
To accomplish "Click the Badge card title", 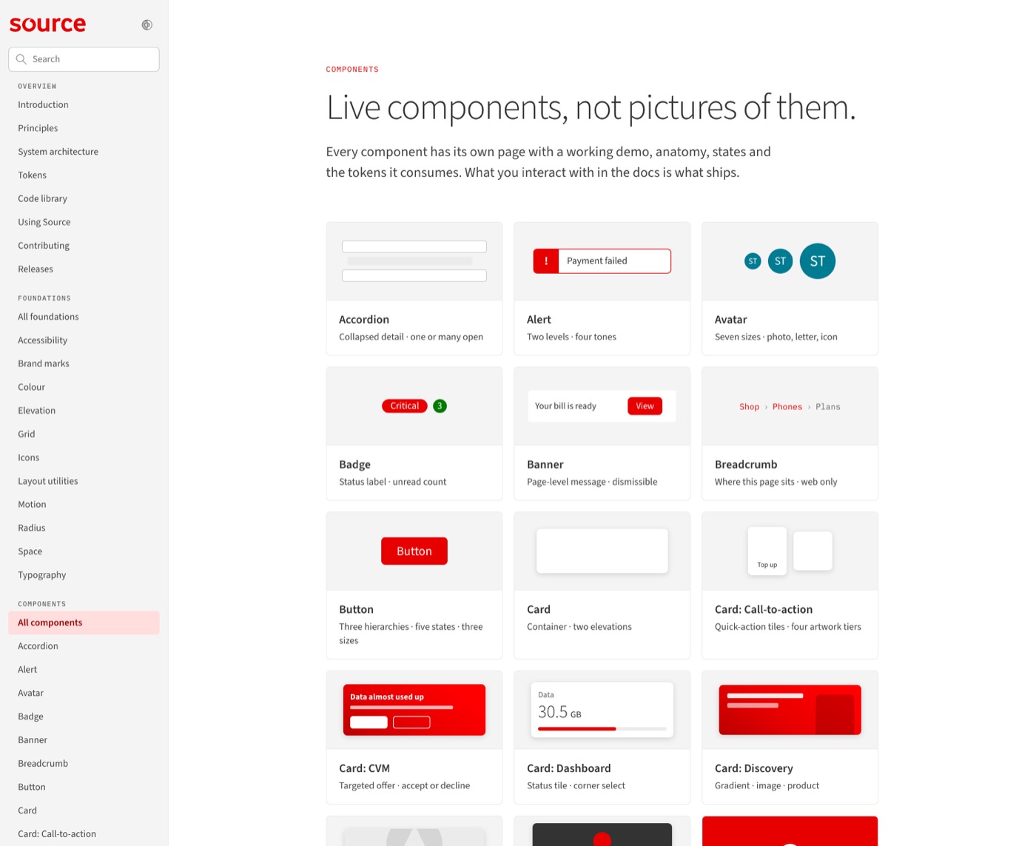I will click(354, 465).
